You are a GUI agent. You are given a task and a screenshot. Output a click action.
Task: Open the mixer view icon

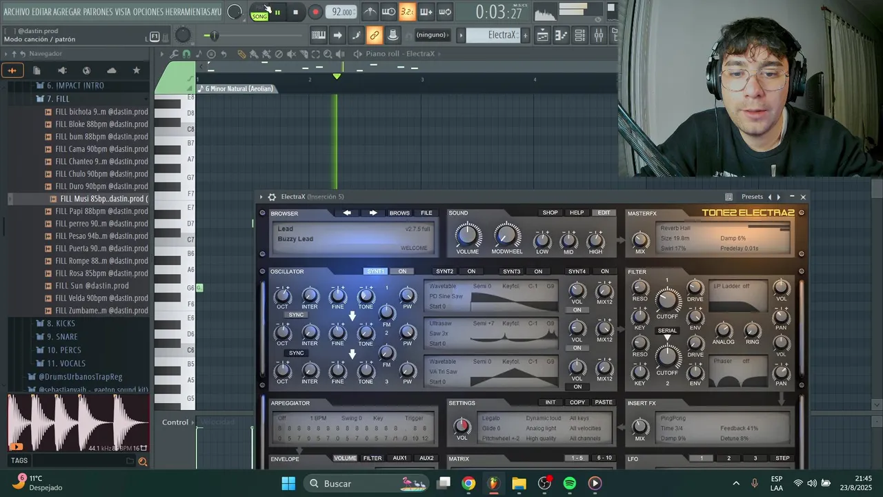599,35
